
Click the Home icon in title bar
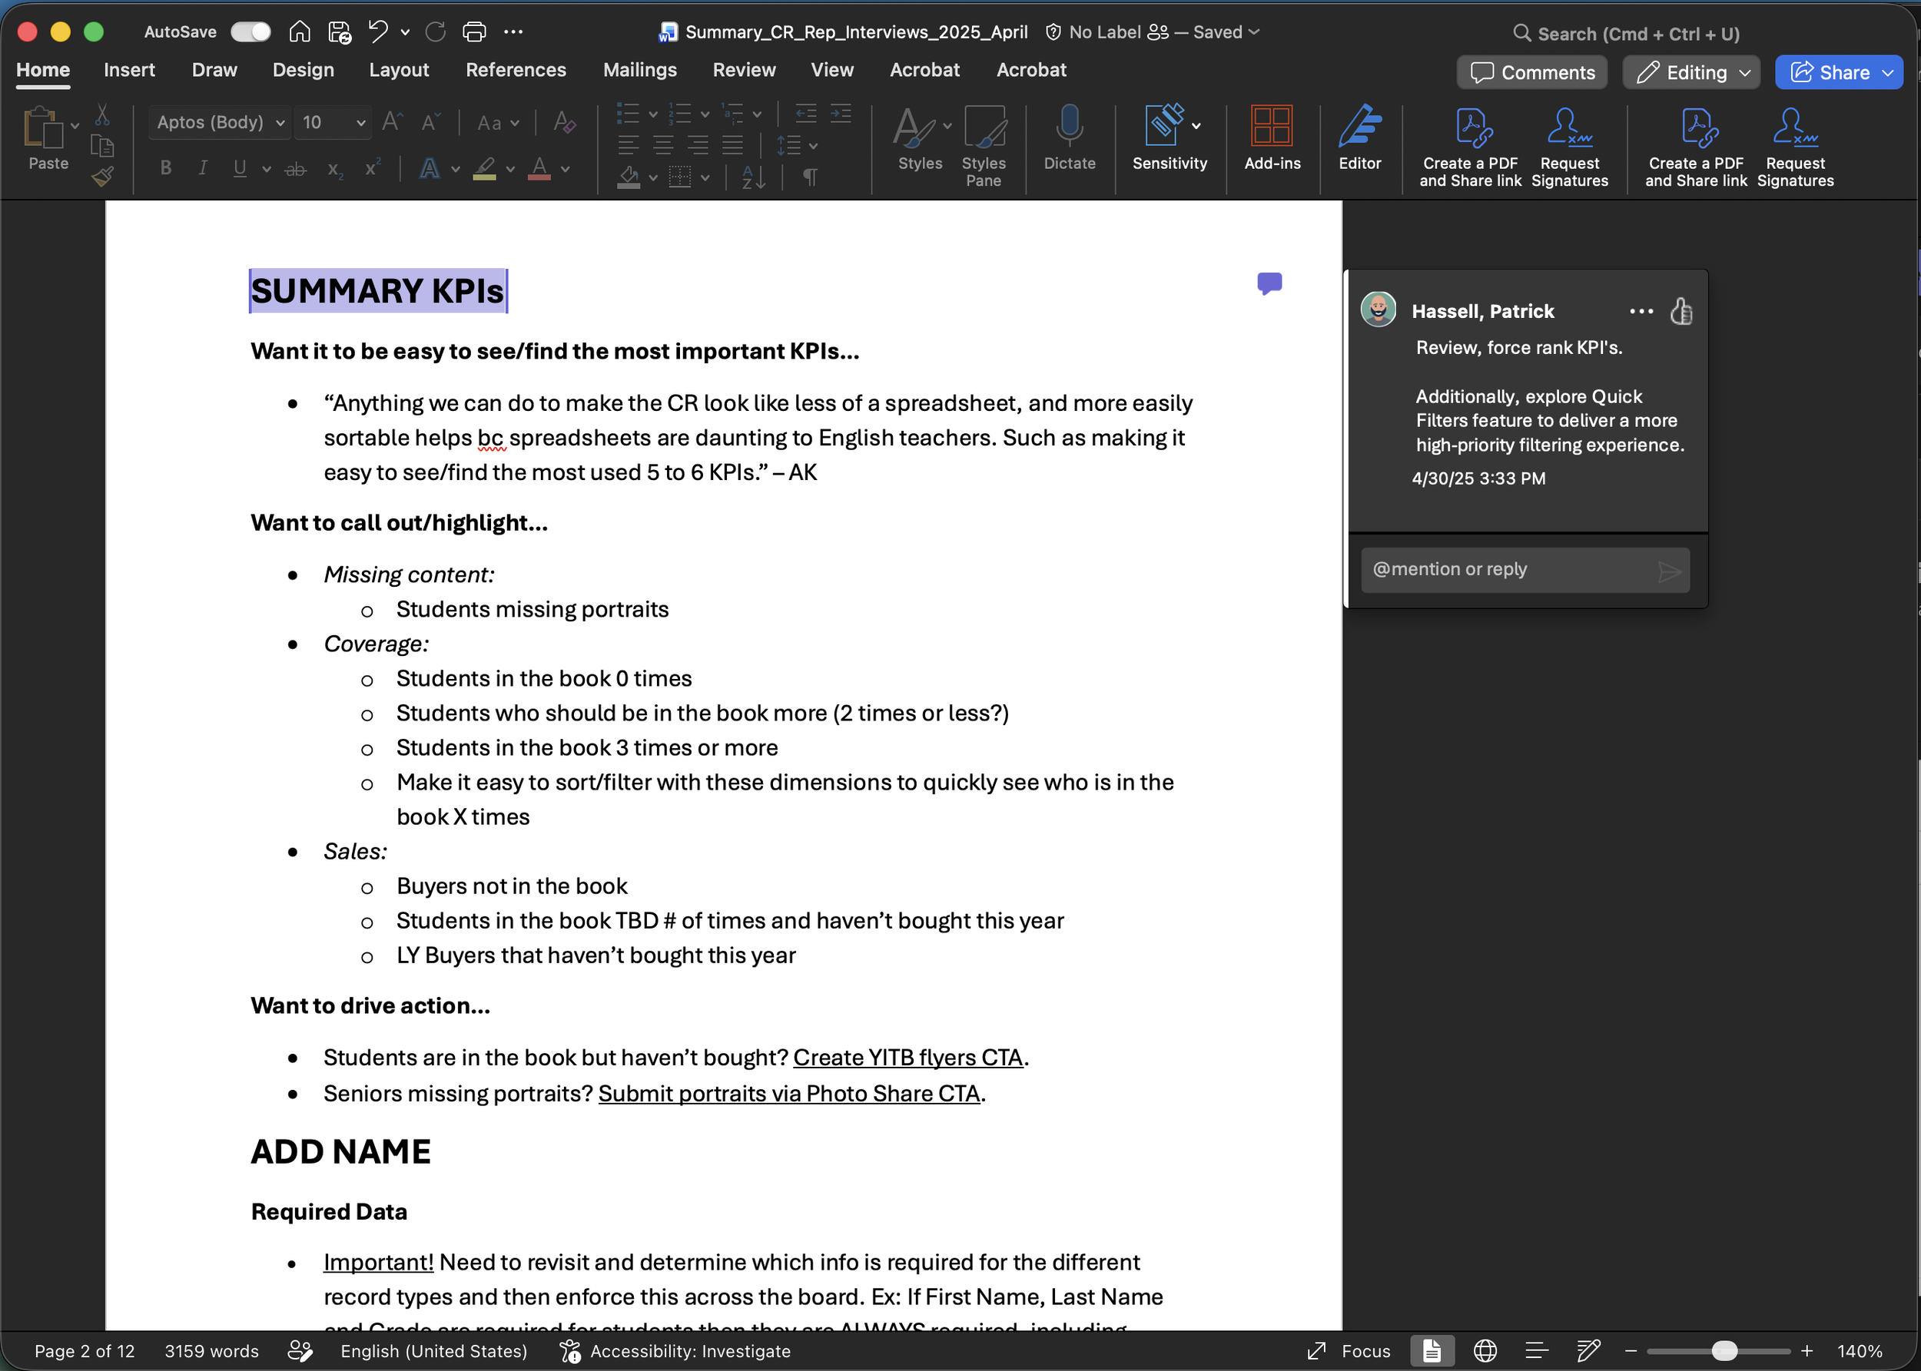coord(300,32)
